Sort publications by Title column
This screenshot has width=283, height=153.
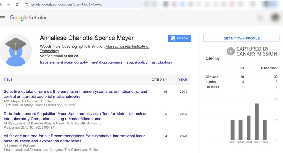click(x=8, y=80)
